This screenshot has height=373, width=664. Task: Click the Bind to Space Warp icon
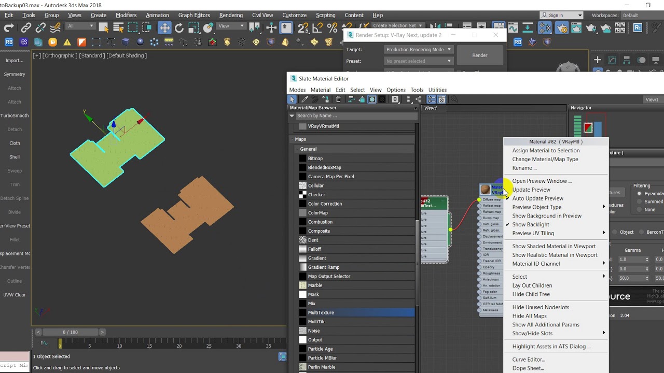pos(56,28)
